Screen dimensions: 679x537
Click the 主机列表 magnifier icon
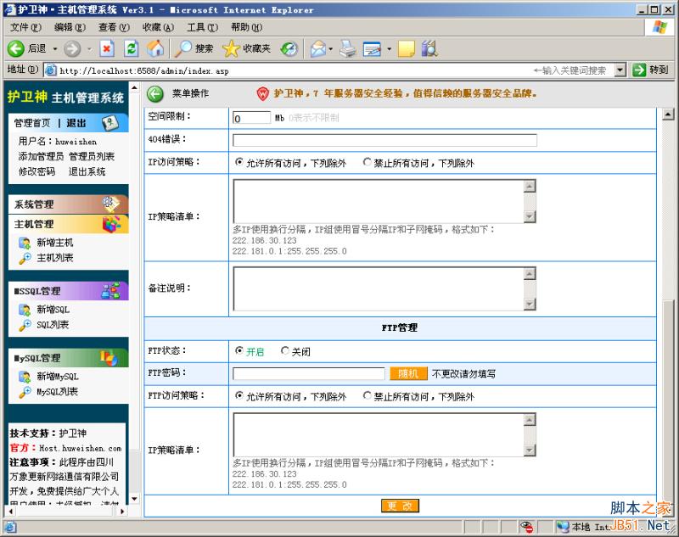click(25, 259)
